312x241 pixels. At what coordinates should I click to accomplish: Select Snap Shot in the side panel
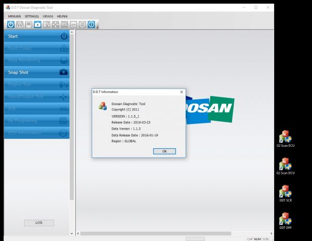click(x=36, y=72)
